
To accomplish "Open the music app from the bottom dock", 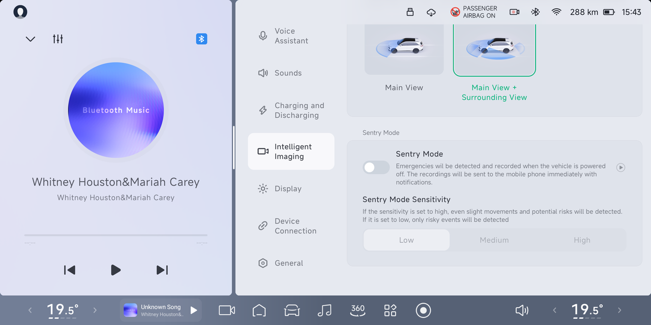I will coord(324,310).
